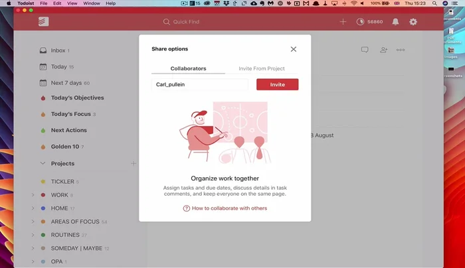Expand the ROUTINES project chevron
465x268 pixels.
pos(33,235)
